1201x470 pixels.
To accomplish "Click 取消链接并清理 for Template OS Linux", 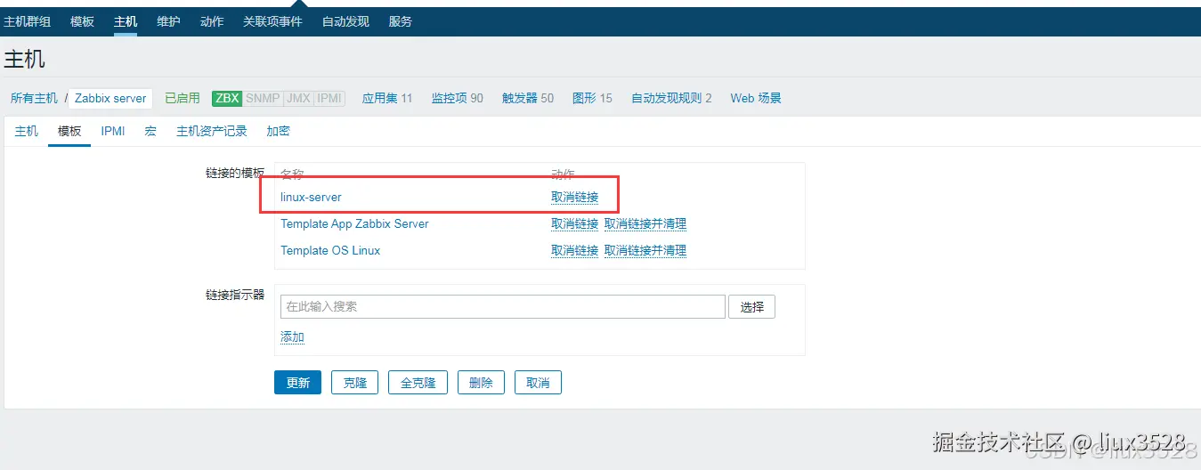I will (x=645, y=250).
